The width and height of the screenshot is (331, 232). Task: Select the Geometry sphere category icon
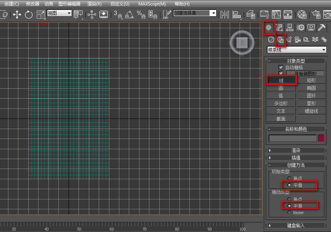click(x=271, y=40)
